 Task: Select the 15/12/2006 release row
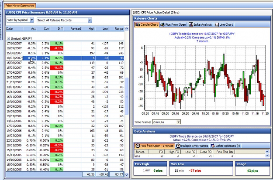tap(65, 92)
